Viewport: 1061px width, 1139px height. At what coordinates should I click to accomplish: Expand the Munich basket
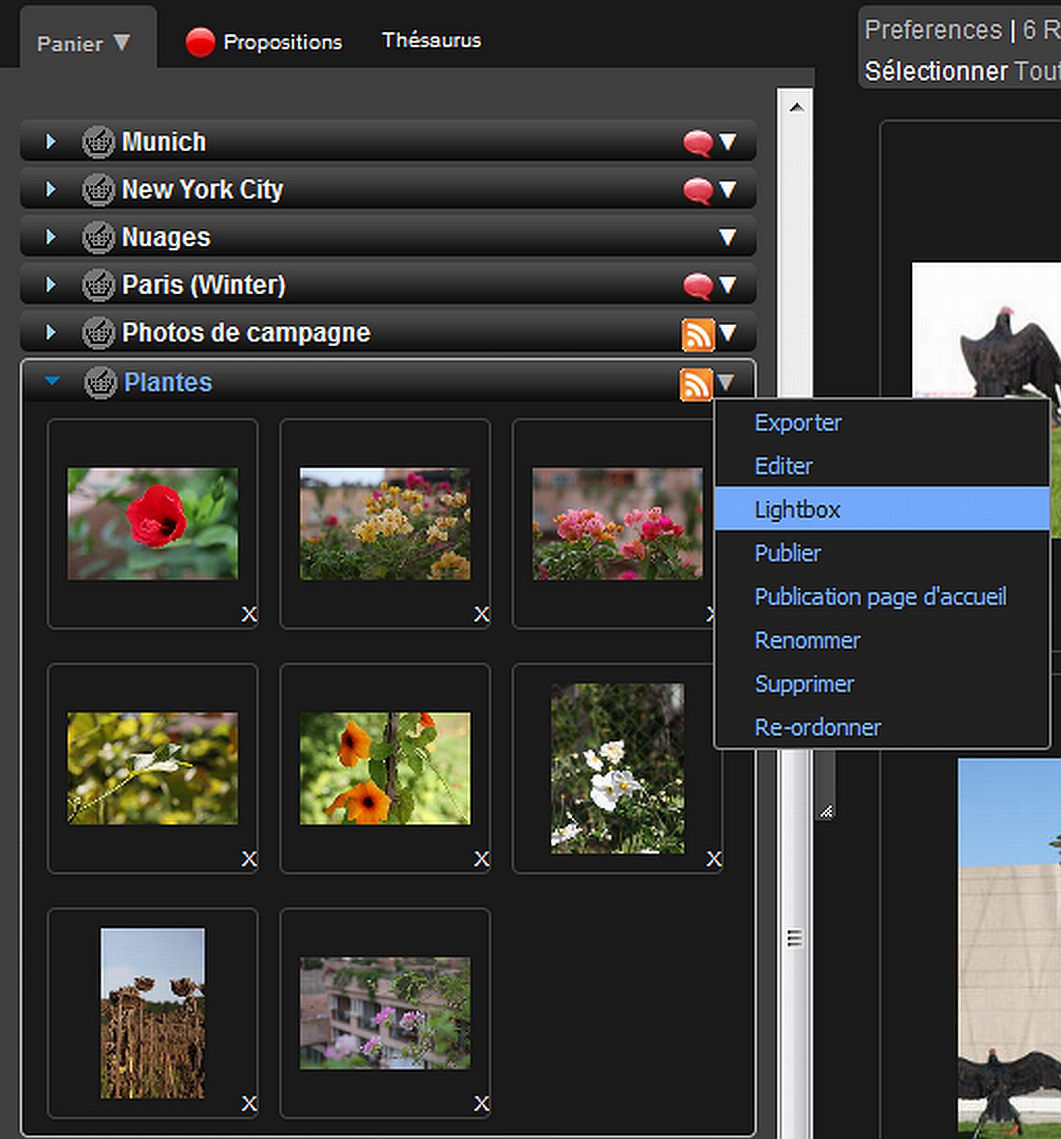click(x=50, y=141)
